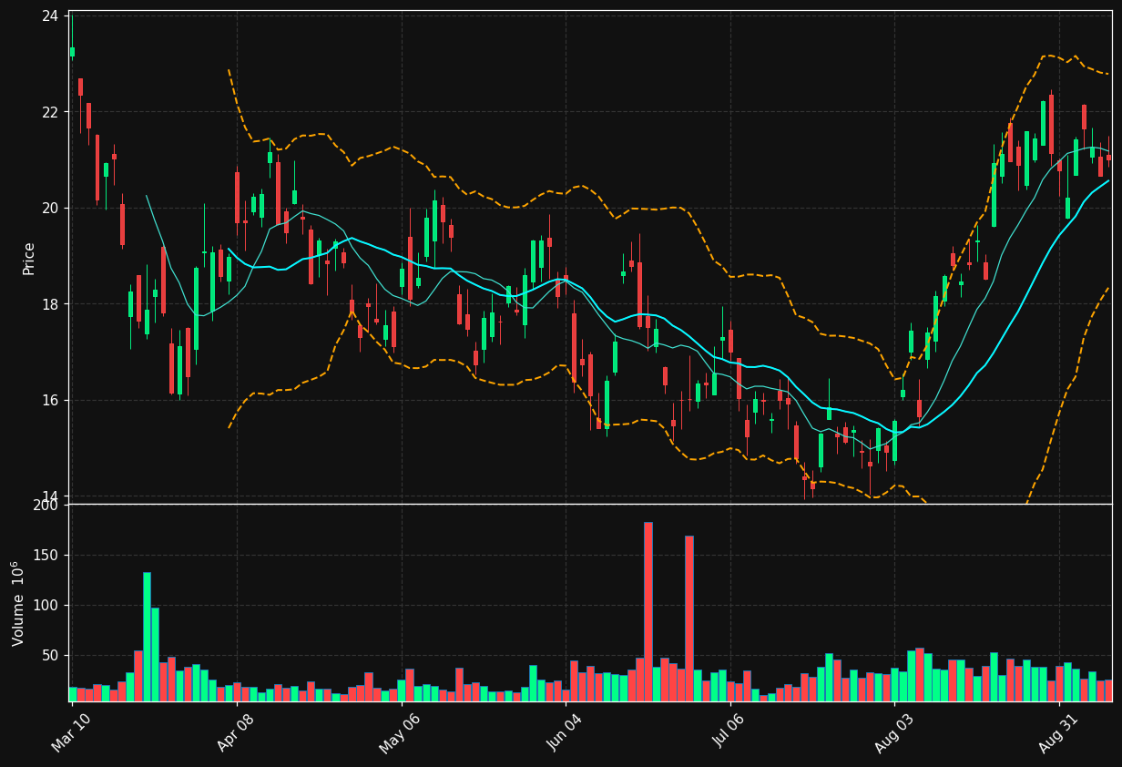Viewport: 1122px width, 767px height.
Task: Click the 'Price' axis label
Action: coord(29,258)
